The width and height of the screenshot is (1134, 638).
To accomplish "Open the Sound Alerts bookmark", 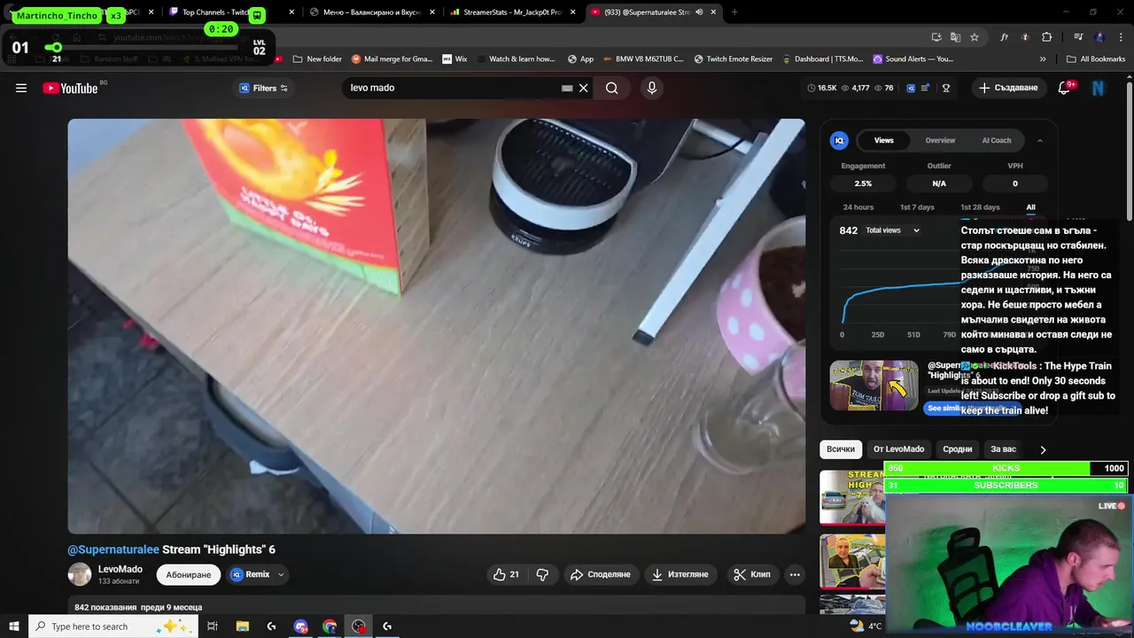I will 913,59.
